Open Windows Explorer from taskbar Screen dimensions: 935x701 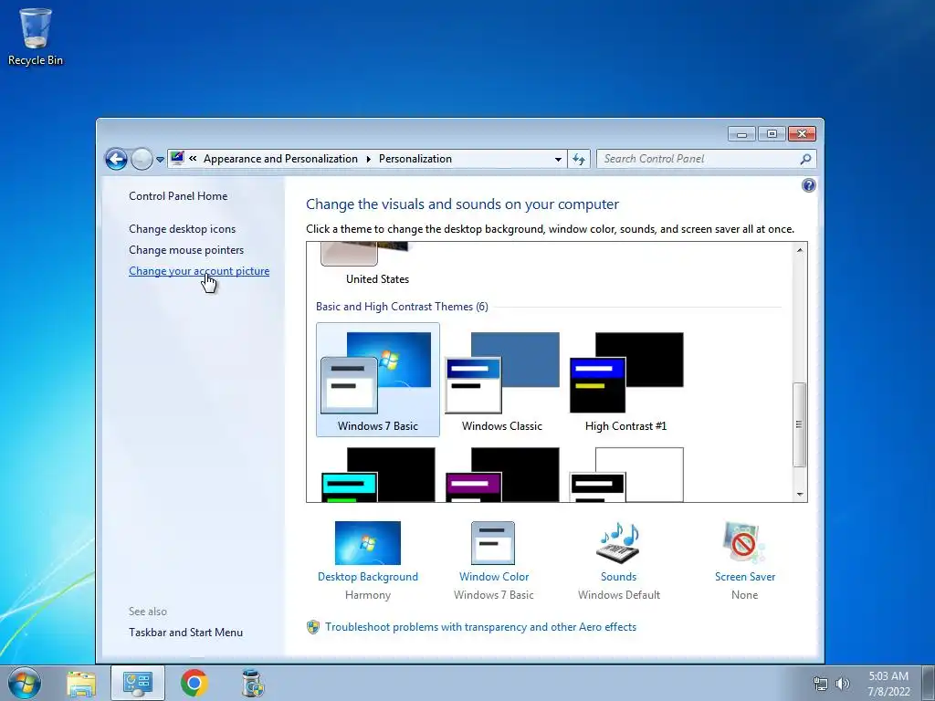[x=81, y=684]
